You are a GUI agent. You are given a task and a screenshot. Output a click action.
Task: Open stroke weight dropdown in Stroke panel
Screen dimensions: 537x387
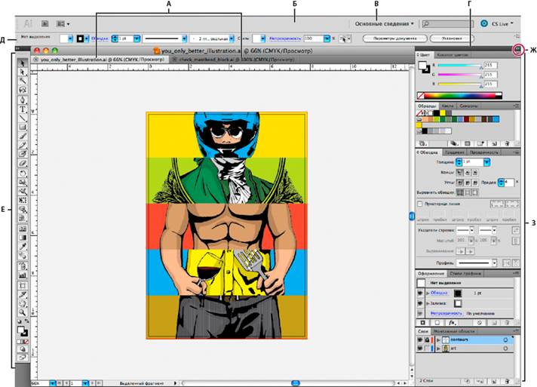tap(486, 162)
